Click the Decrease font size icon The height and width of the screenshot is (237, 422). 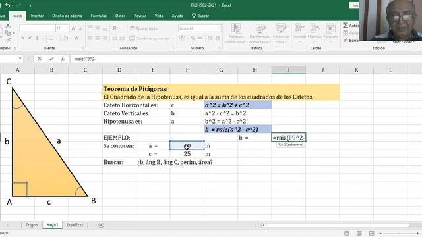pyautogui.click(x=80, y=28)
